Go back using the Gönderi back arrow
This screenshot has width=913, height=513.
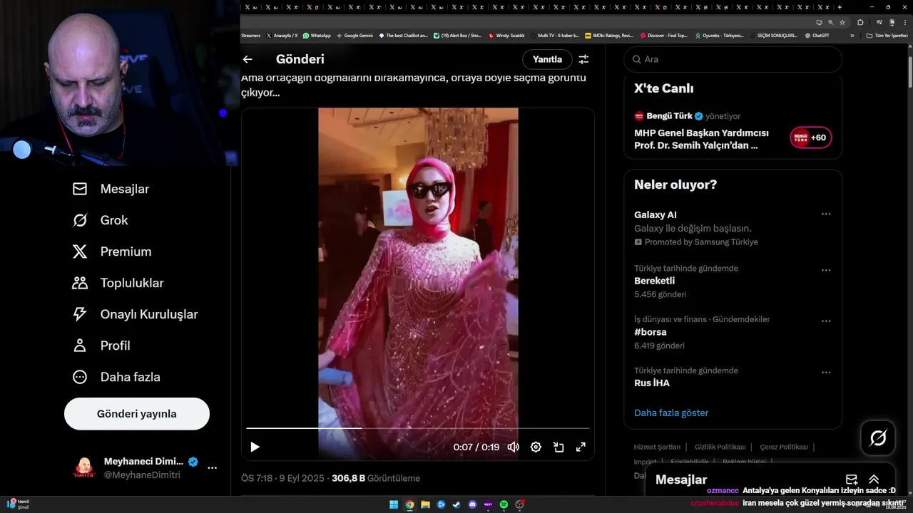point(248,59)
